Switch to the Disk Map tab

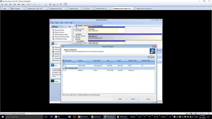tap(87, 25)
